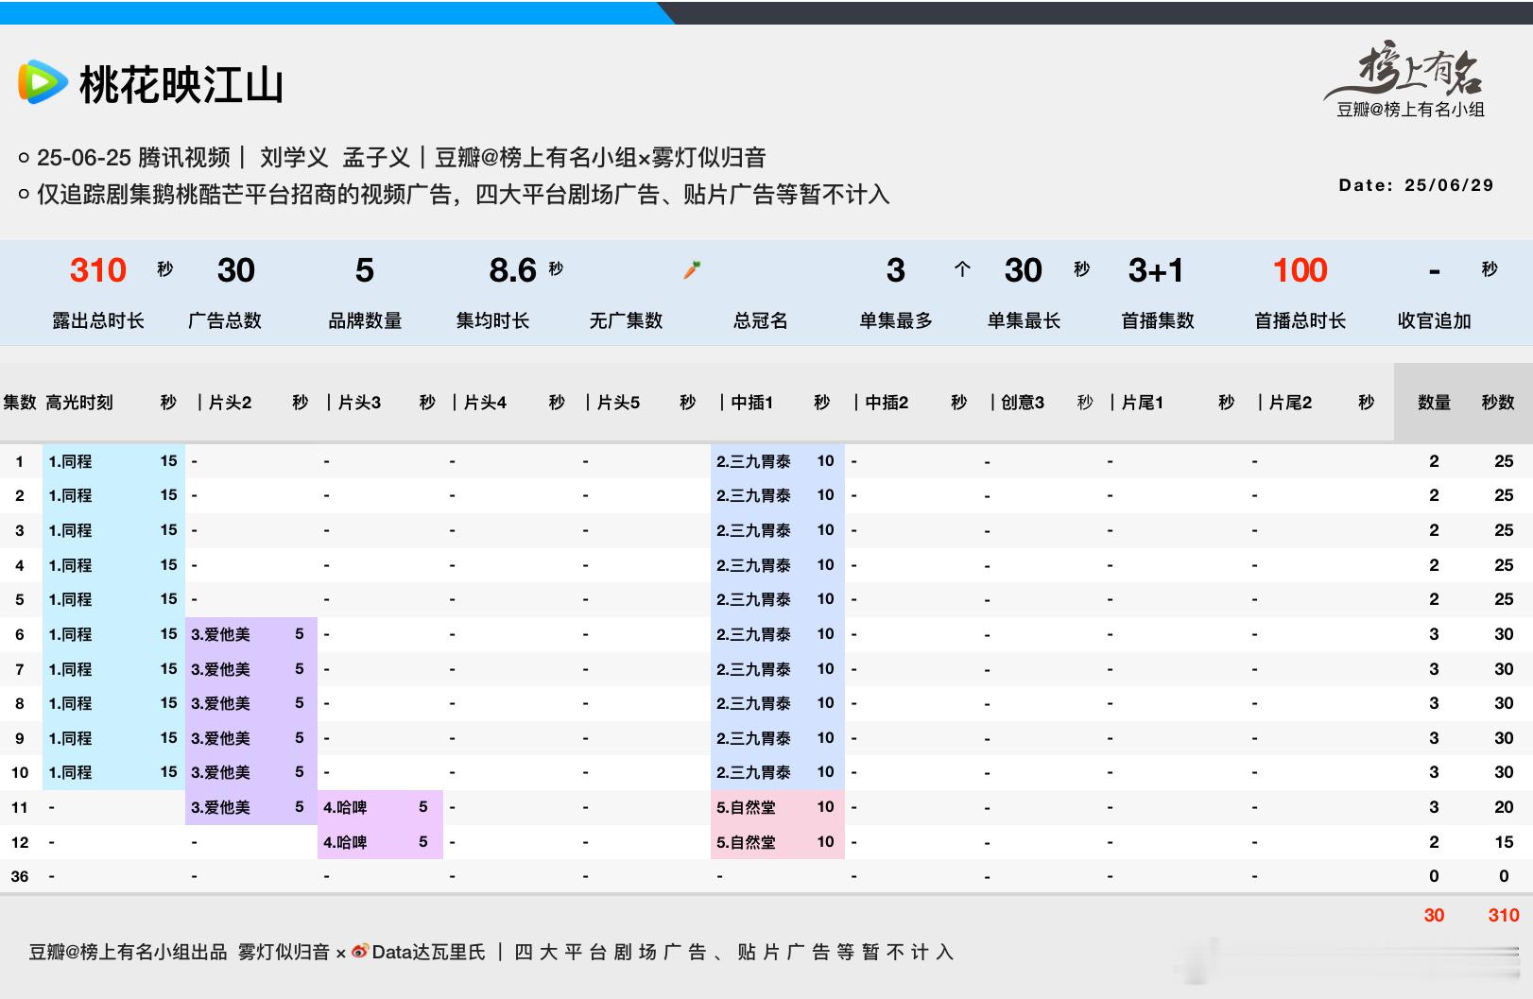Click the actor name 刘学义

pos(294,157)
